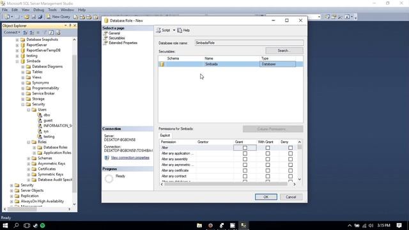This screenshot has height=230, width=409.
Task: Go to General page
Action: click(114, 33)
